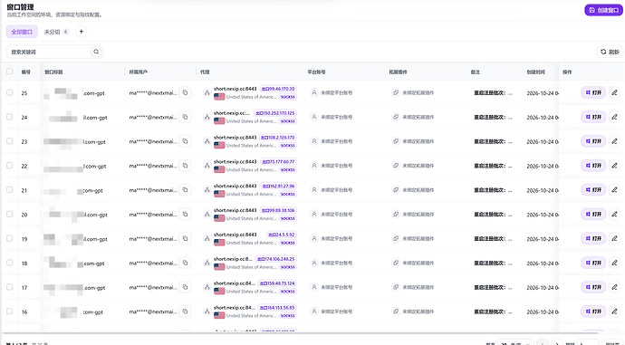Open window 18 with the 打开 button
625x345 pixels.
tap(593, 263)
